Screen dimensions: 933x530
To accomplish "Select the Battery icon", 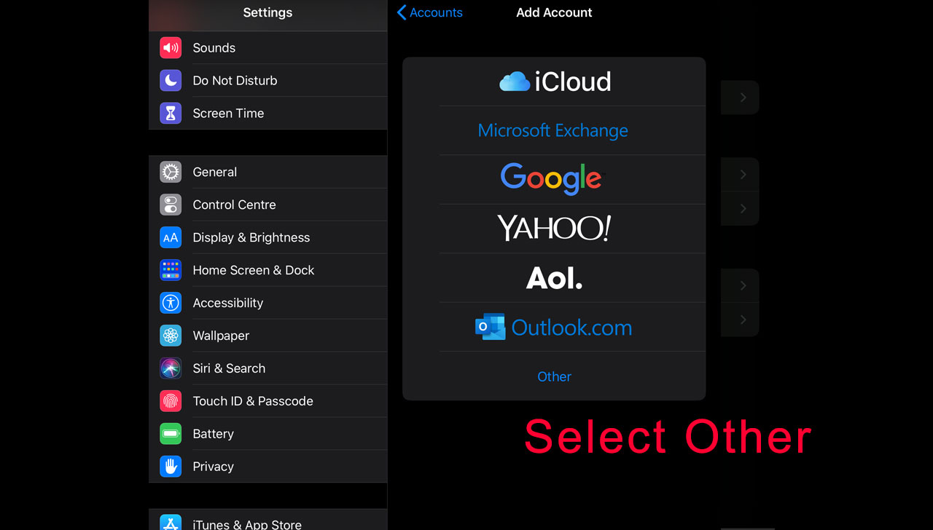I will click(171, 434).
